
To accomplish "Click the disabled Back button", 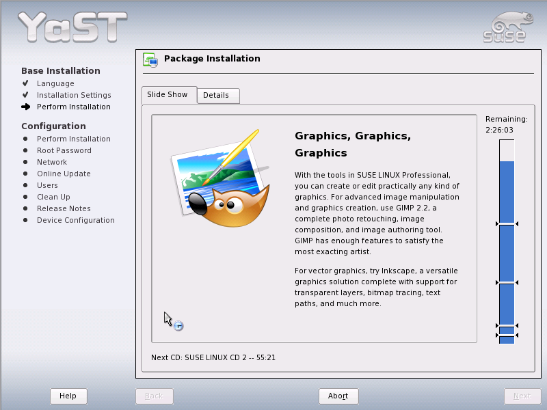I will click(155, 396).
